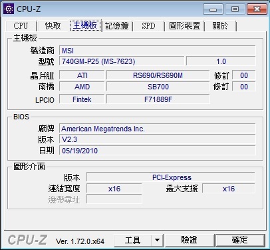
Task: Click the graphic interface value PCI-Express
Action: click(171, 177)
